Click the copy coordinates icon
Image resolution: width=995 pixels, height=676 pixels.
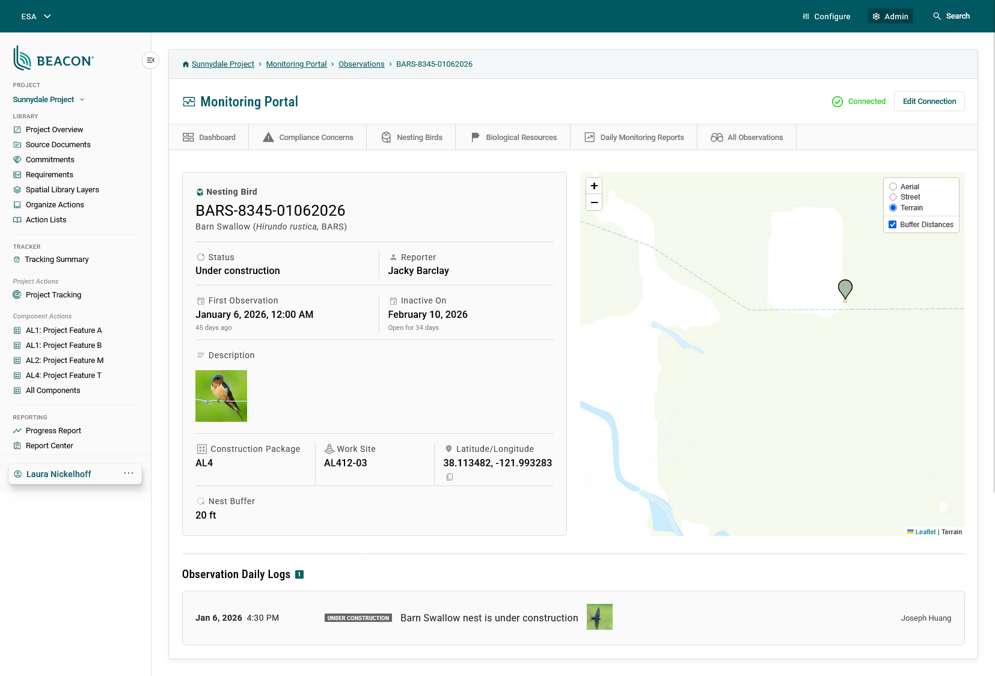click(x=449, y=477)
